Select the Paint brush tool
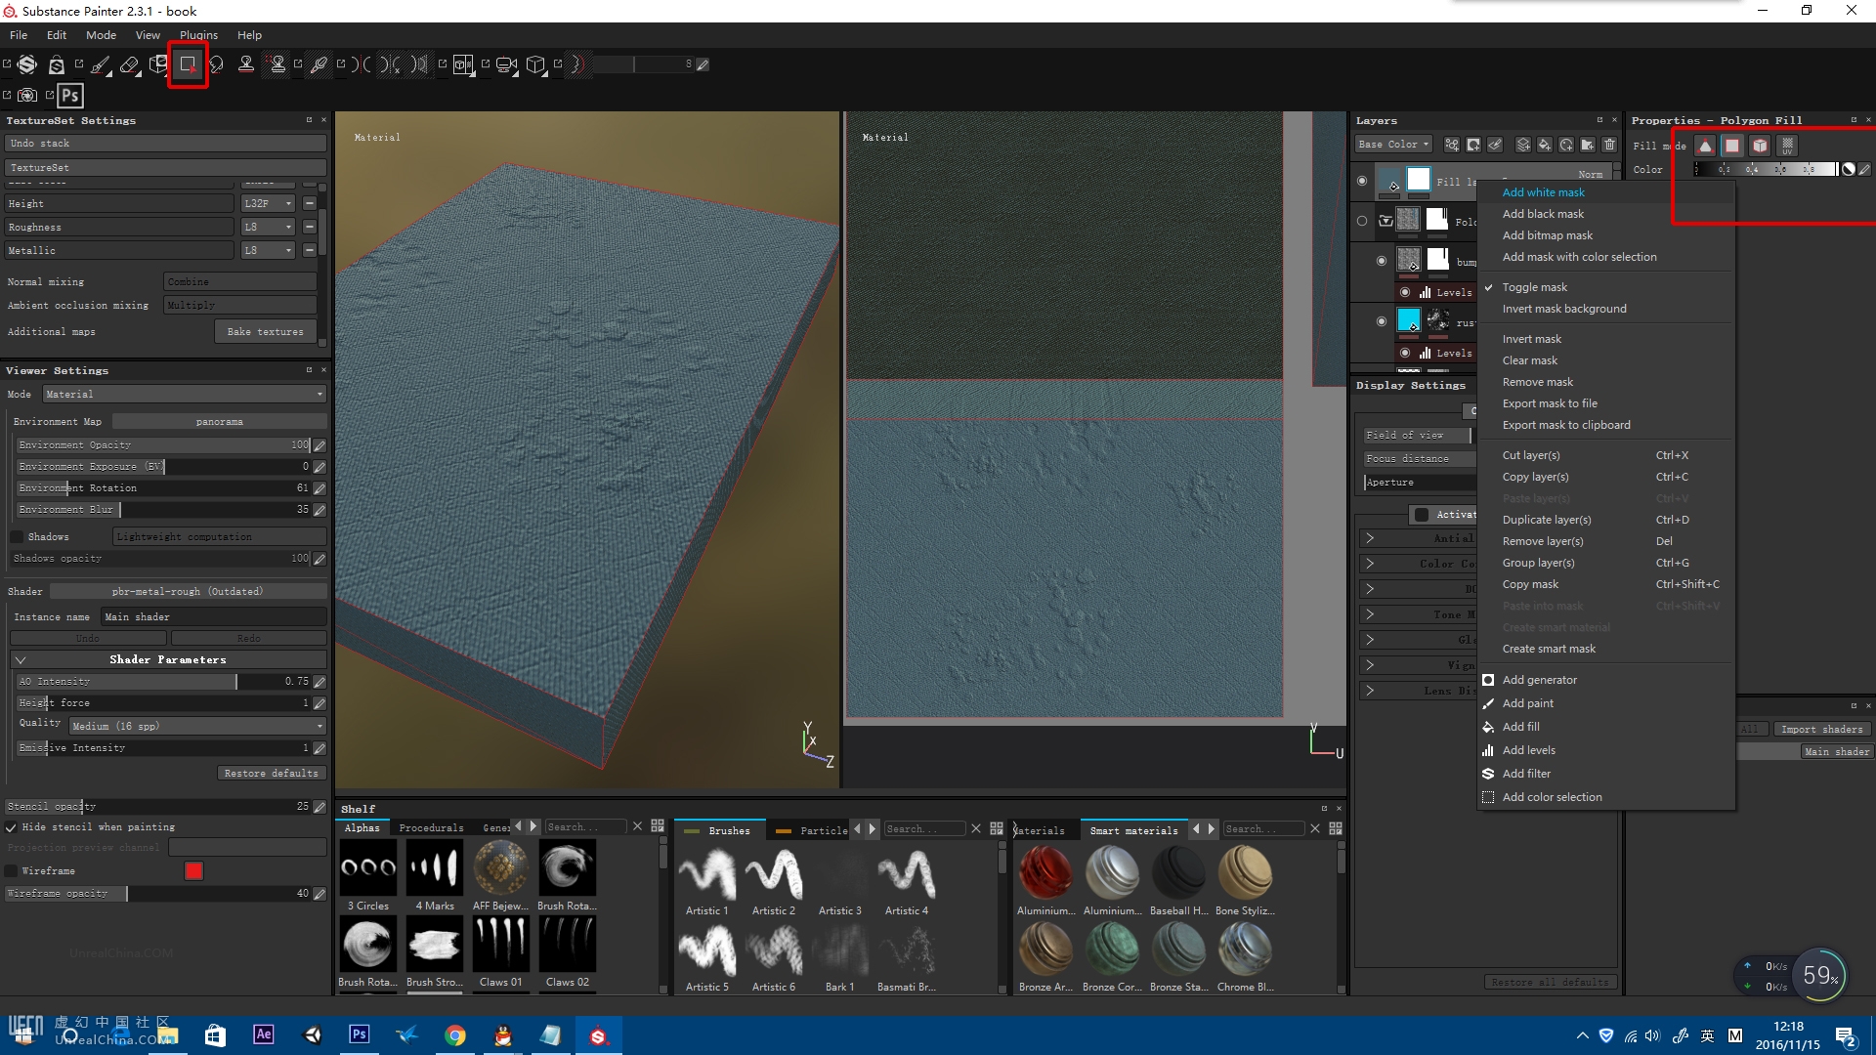This screenshot has width=1876, height=1055. [x=101, y=64]
